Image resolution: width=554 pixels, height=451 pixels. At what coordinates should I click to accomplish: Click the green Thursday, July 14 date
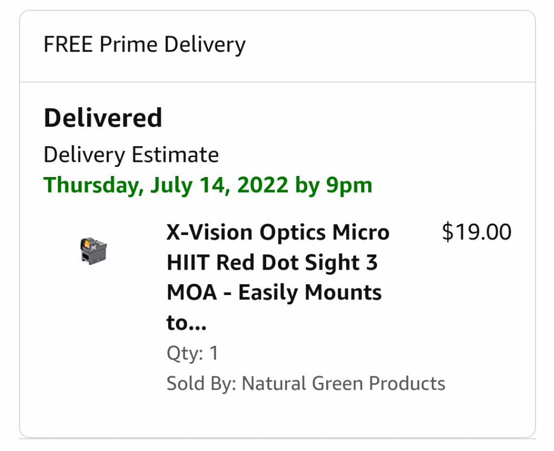208,185
